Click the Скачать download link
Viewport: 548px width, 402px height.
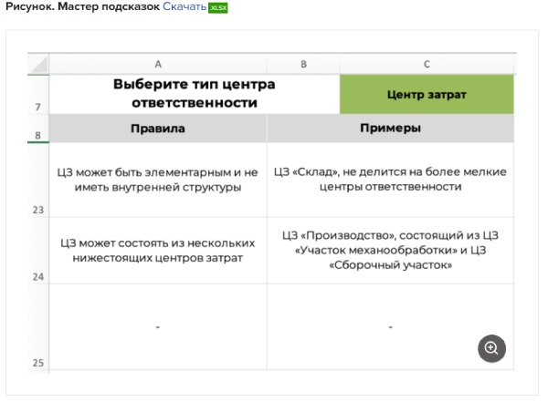184,7
